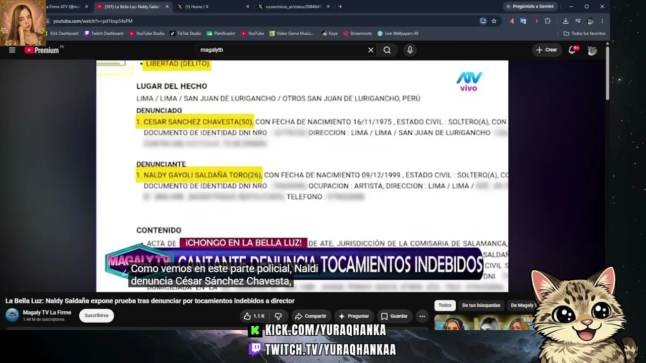Open the Magaly TV La Firme channel avatar

[12, 315]
